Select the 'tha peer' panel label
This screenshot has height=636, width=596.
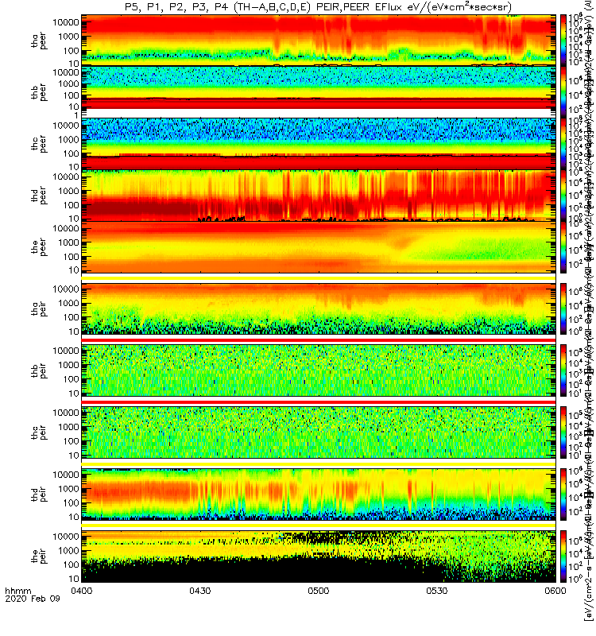tap(39, 41)
